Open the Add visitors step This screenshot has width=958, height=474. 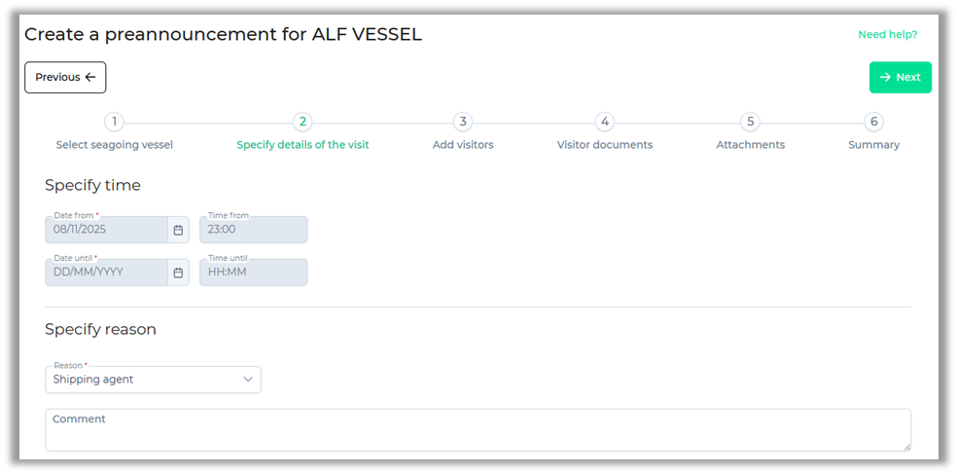pyautogui.click(x=463, y=145)
